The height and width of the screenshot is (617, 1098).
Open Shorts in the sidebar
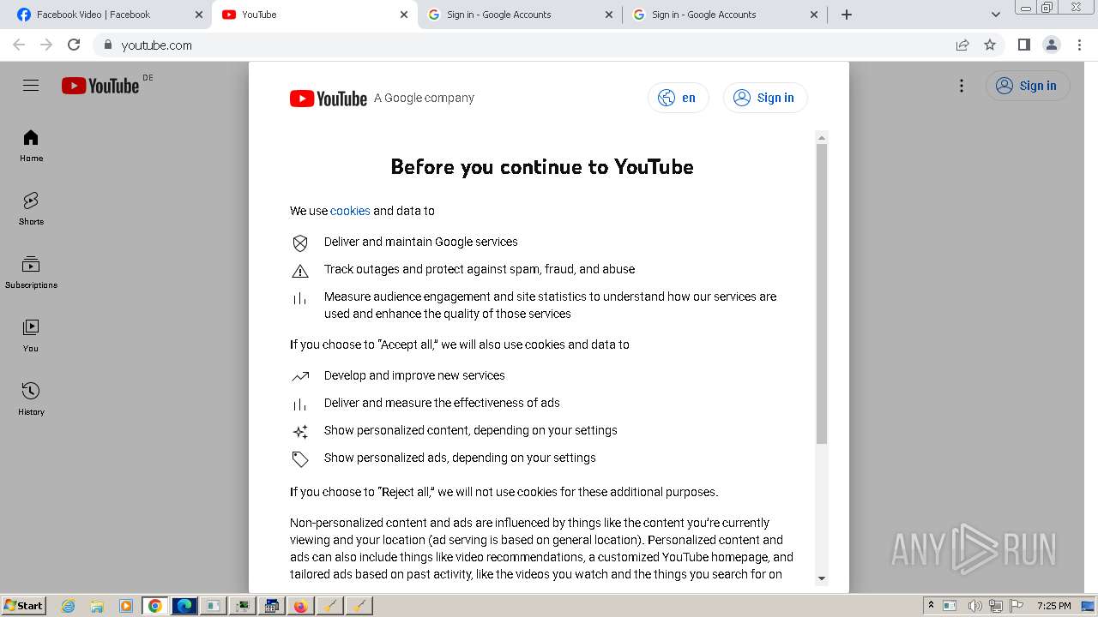[31, 209]
